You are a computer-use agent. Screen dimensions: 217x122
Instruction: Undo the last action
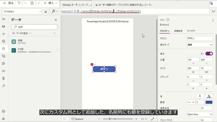pyautogui.click(x=19, y=3)
